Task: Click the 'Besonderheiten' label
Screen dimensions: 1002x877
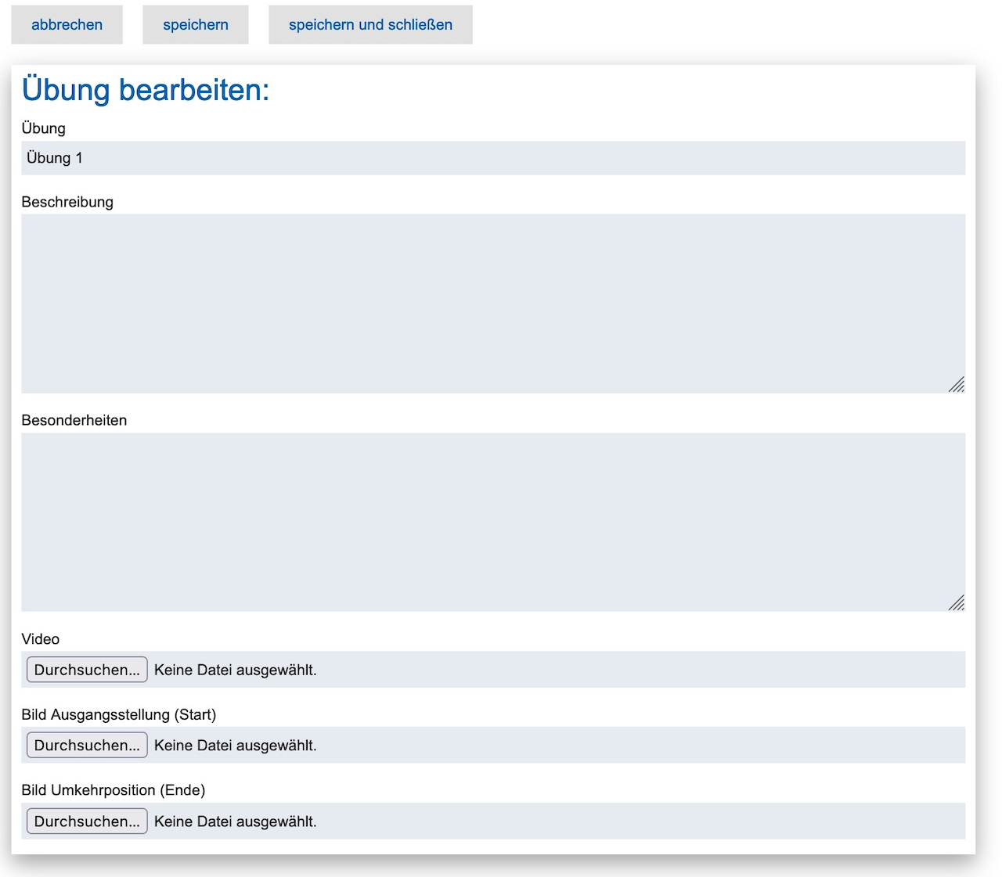Action: (74, 420)
